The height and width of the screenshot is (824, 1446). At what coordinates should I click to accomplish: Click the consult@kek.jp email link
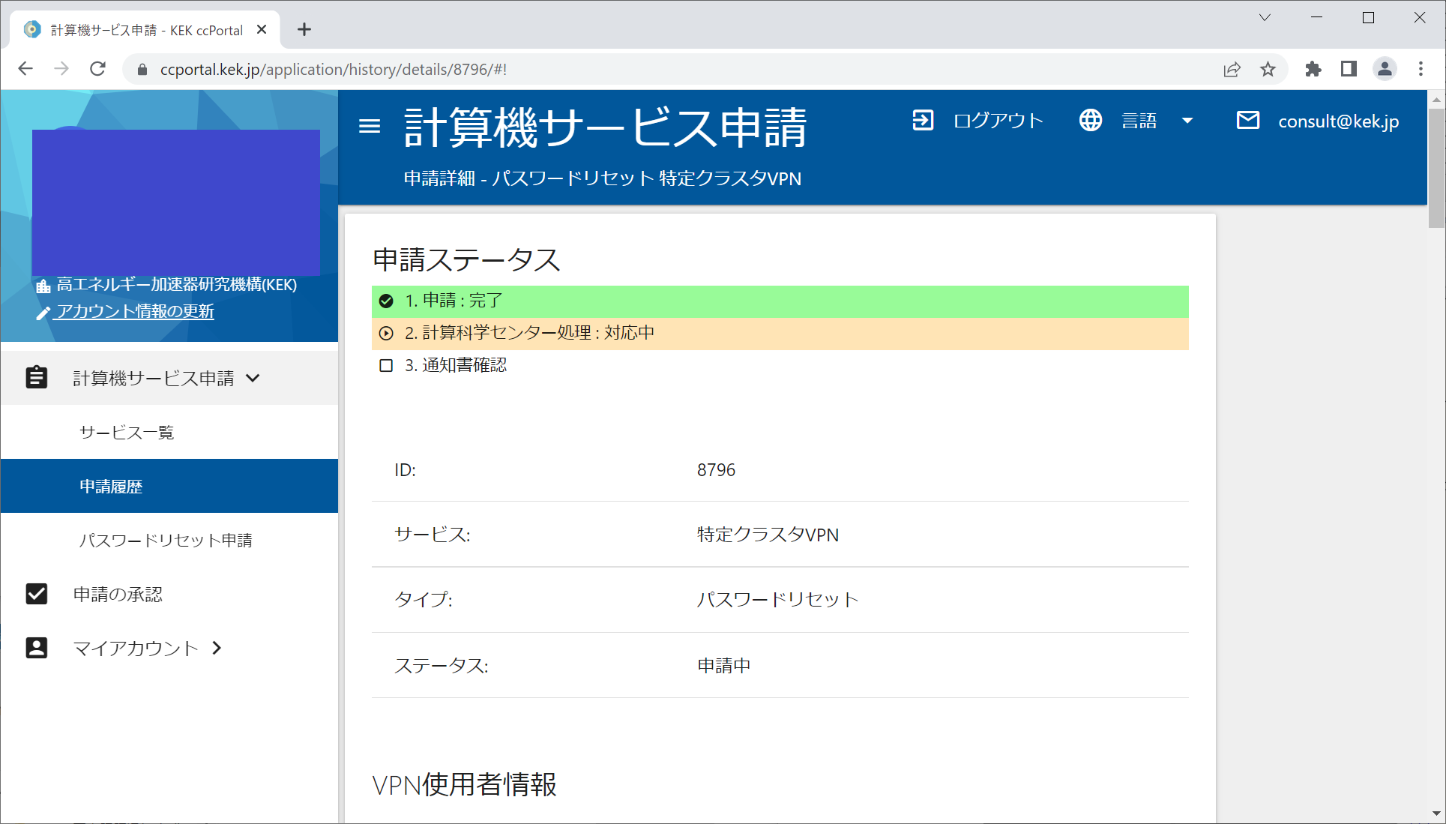pos(1338,121)
